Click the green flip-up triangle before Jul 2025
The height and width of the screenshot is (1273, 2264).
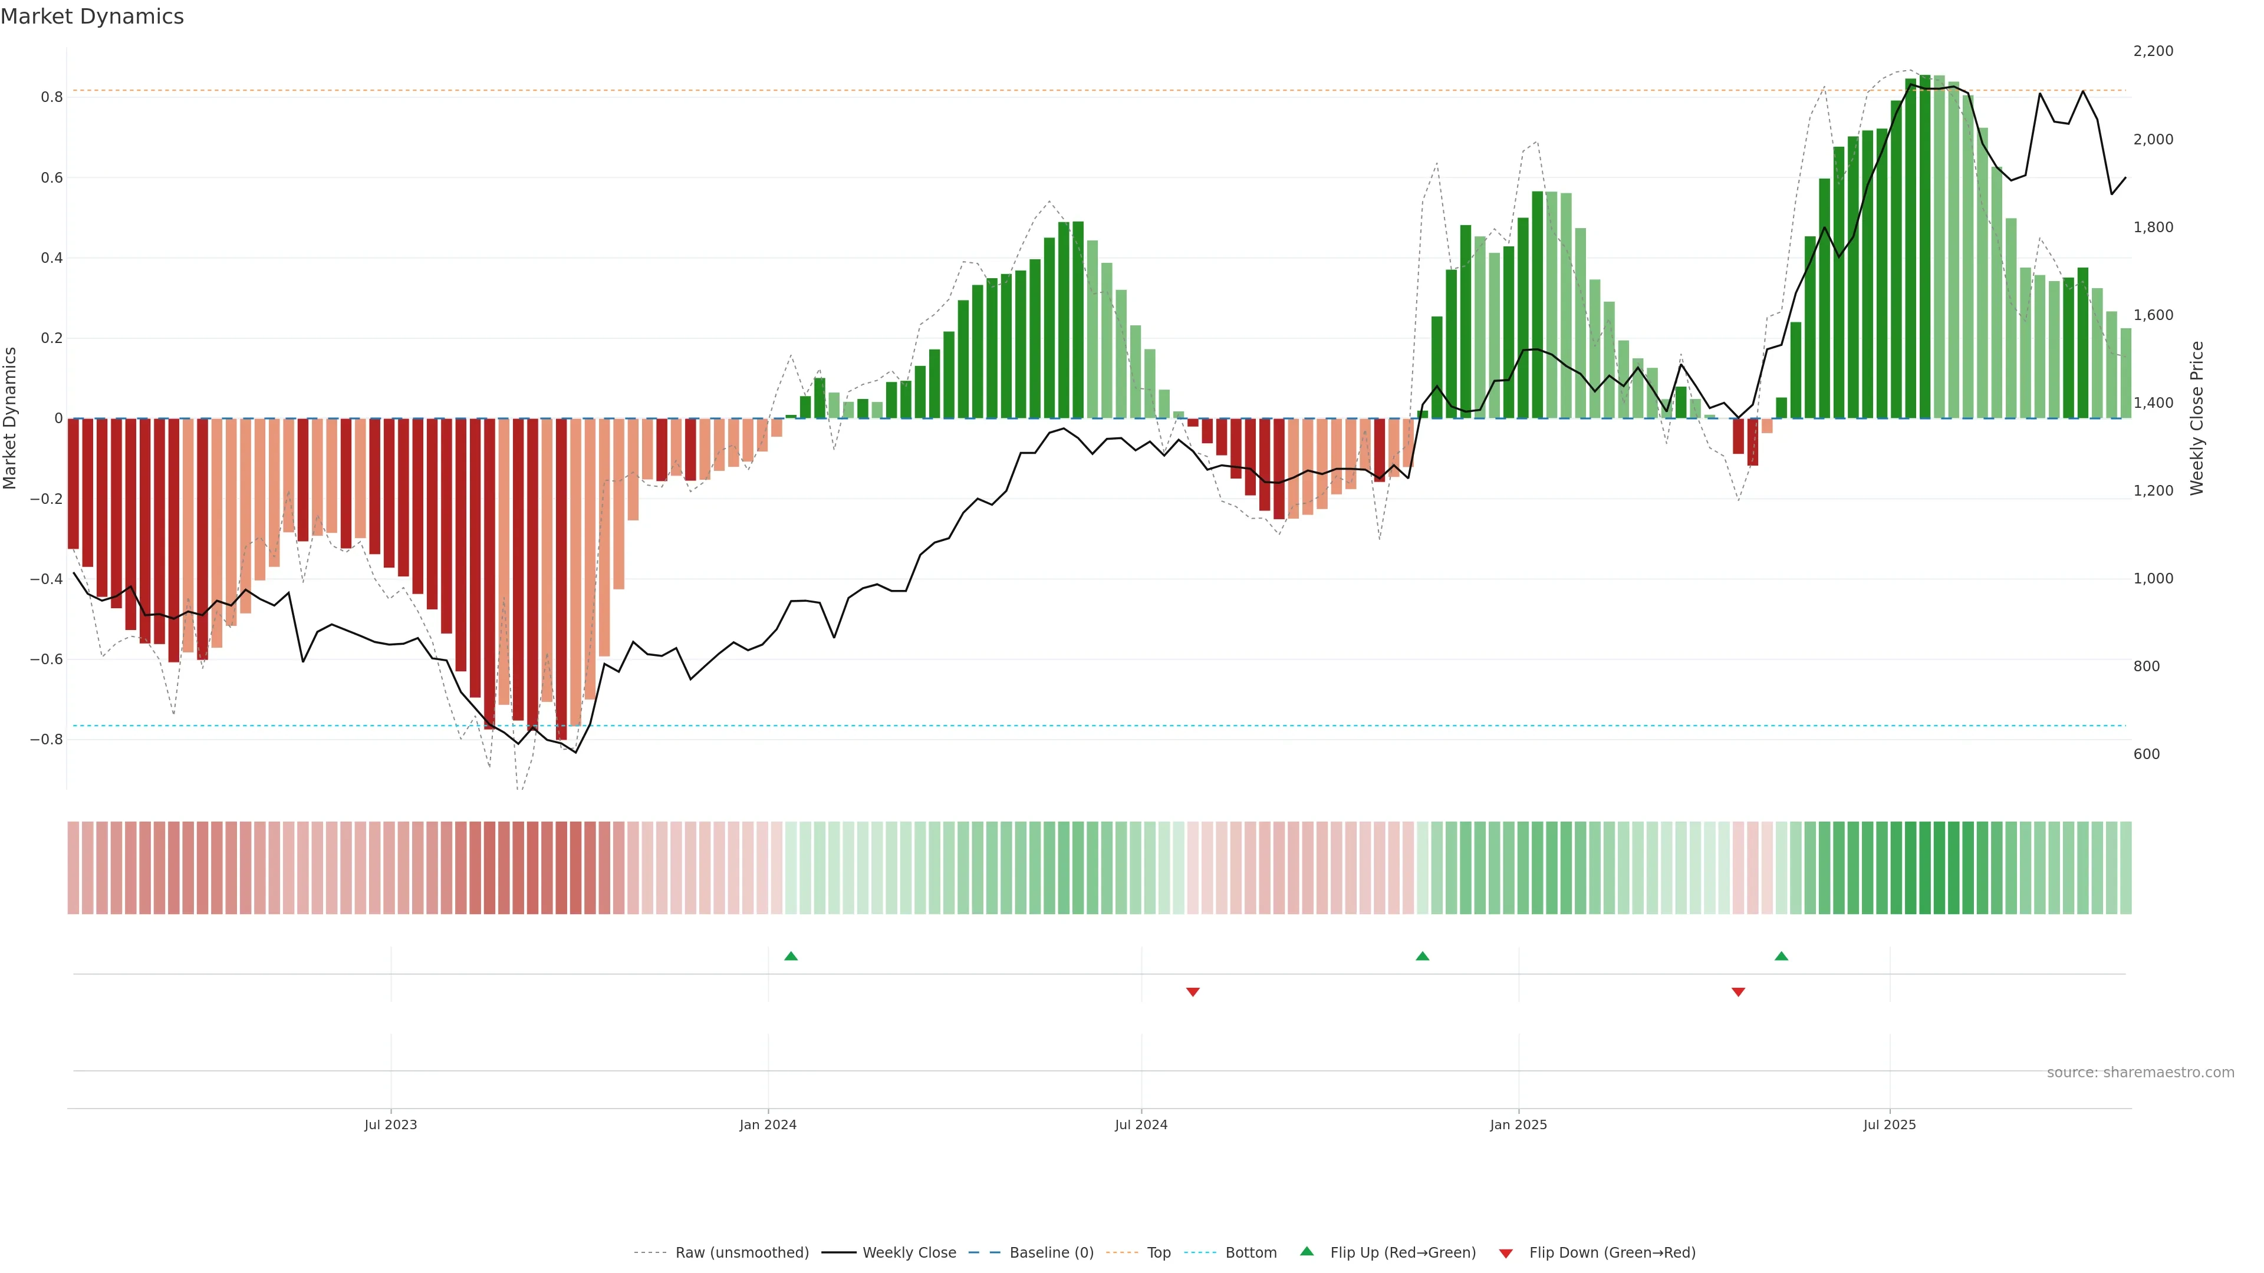click(1781, 956)
